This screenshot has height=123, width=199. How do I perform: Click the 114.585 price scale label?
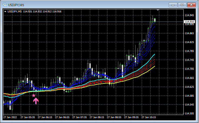(x=189, y=96)
